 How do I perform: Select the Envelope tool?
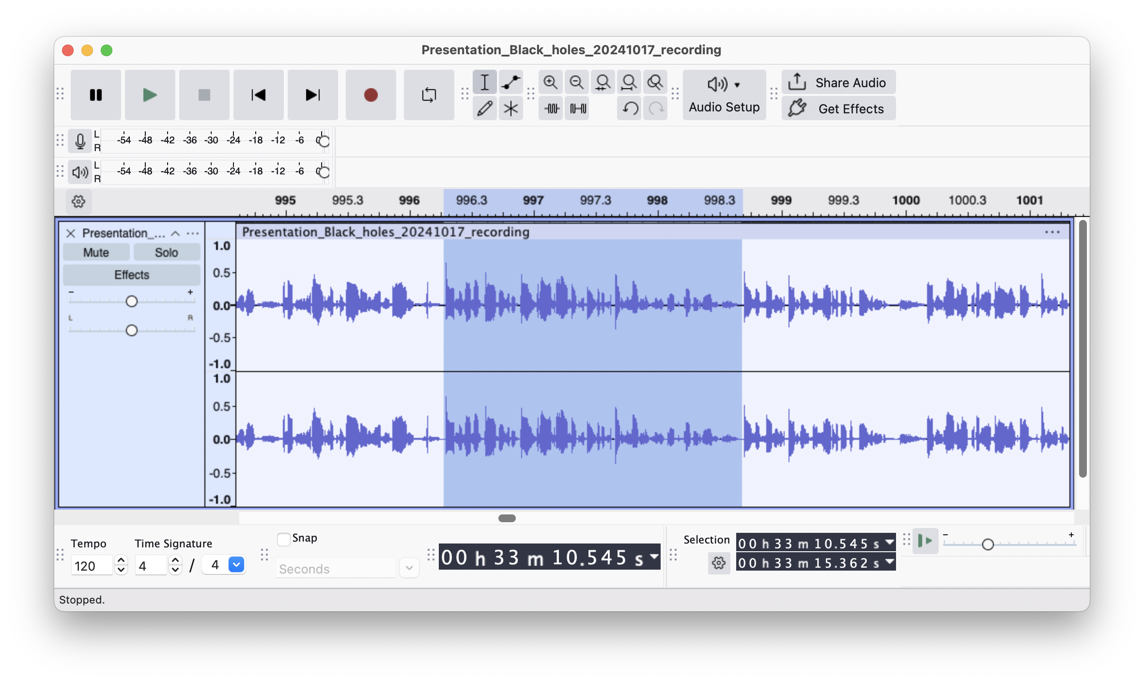pos(510,82)
